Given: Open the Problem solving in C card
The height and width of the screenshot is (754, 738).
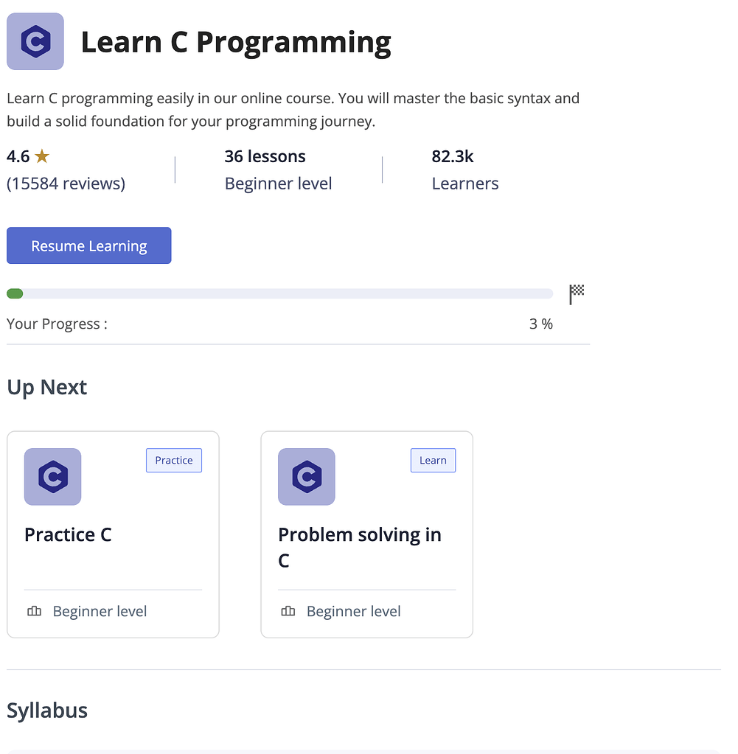Looking at the screenshot, I should (366, 534).
